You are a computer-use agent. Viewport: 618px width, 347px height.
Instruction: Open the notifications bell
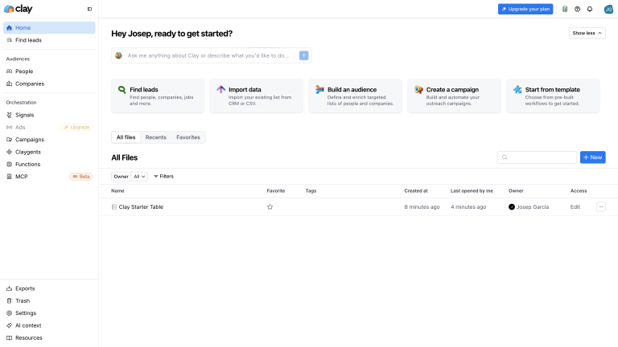point(590,9)
